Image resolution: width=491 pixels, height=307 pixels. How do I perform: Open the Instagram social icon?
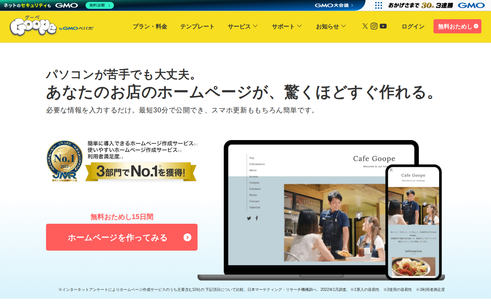(x=374, y=26)
